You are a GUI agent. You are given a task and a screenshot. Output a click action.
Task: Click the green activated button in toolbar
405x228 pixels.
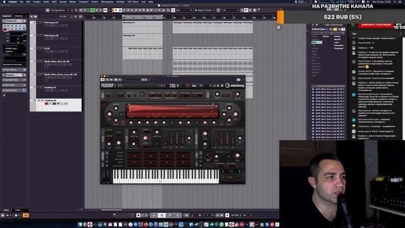(x=92, y=10)
